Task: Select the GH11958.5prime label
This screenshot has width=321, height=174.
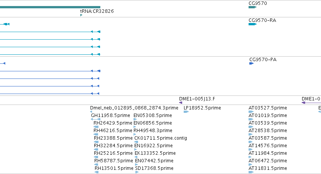Action: pos(111,115)
